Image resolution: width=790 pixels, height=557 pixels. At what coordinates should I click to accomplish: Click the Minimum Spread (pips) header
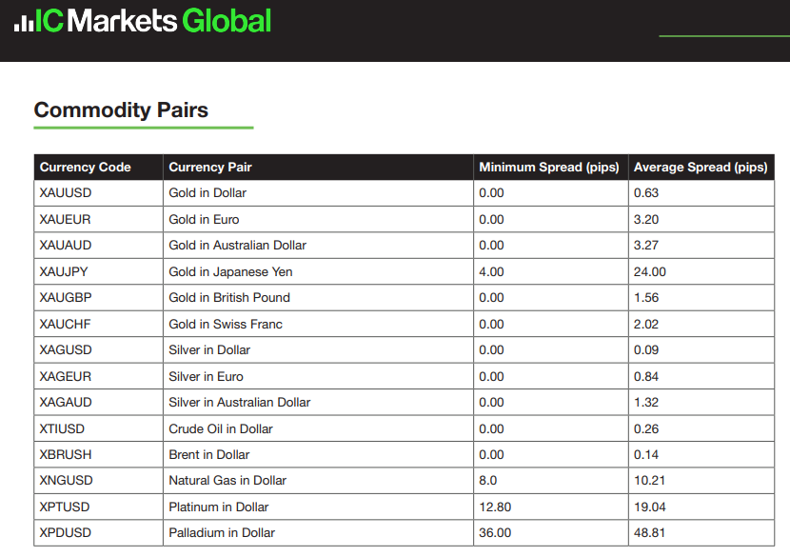pyautogui.click(x=548, y=168)
